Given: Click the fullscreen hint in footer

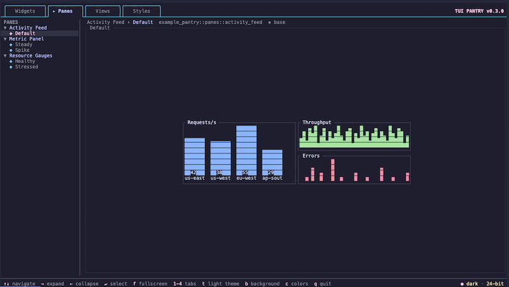Looking at the screenshot, I should [150, 284].
